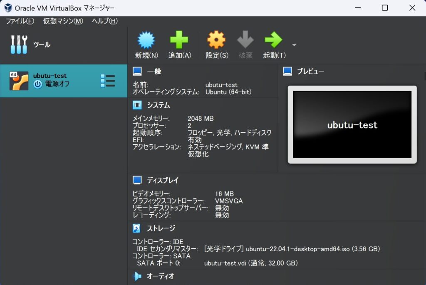
Task: Click the ubuntu-22.04.1 ISO optical drive entry
Action: tap(292, 249)
